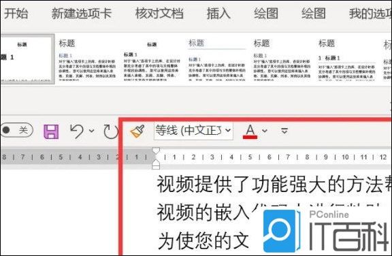Image resolution: width=392 pixels, height=256 pixels.
Task: Click the Undo arrow icon
Action: pos(76,131)
